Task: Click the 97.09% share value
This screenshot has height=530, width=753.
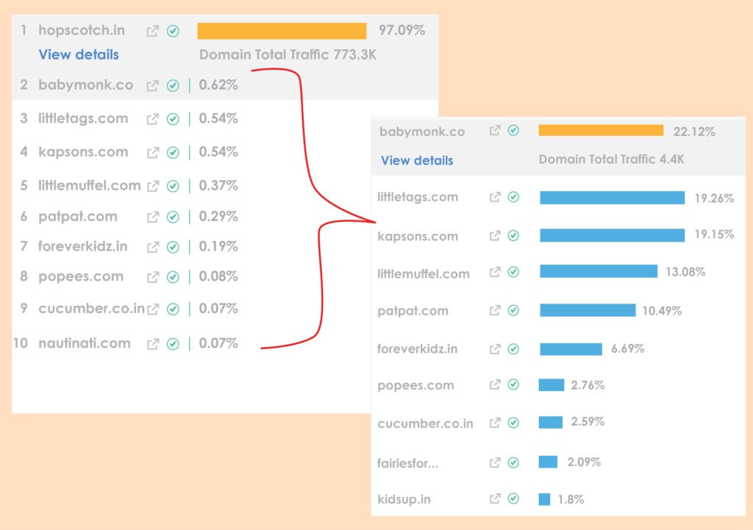Action: [402, 30]
